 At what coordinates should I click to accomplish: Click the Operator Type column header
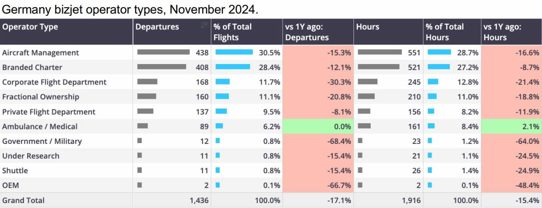coord(30,27)
